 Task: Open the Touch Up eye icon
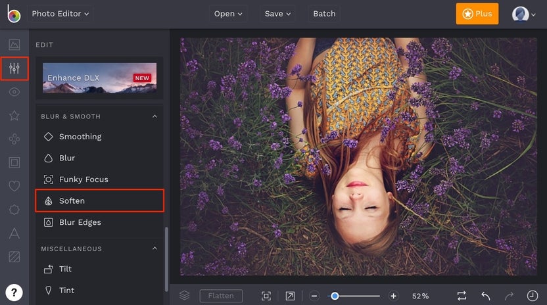click(x=14, y=92)
